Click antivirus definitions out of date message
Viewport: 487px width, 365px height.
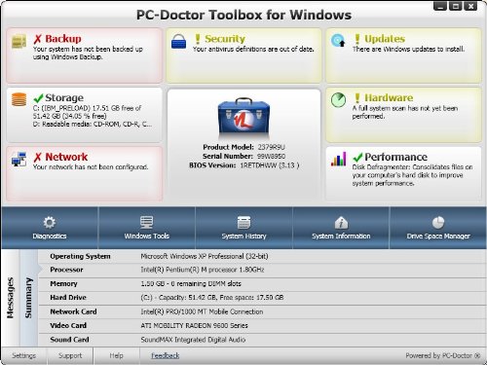pyautogui.click(x=253, y=50)
